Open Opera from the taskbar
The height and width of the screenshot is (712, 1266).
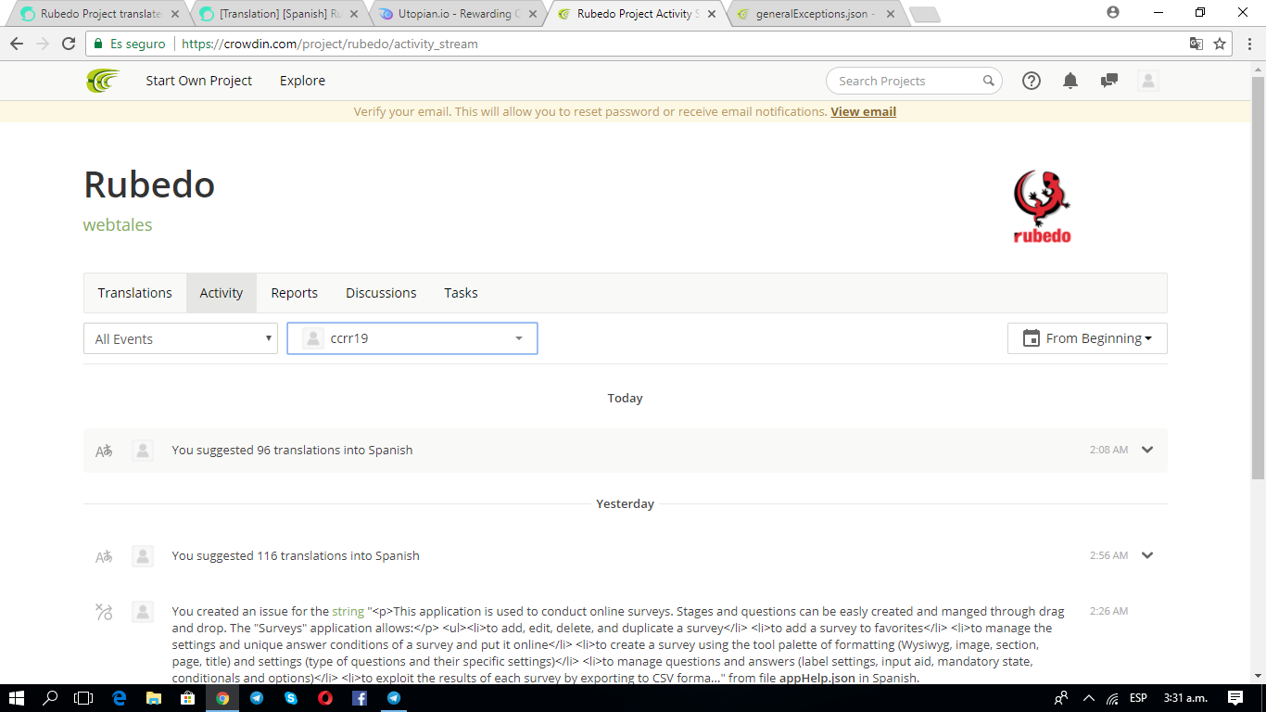[x=325, y=698]
